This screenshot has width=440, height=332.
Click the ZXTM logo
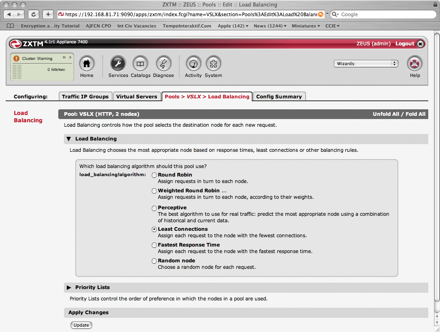click(x=26, y=44)
